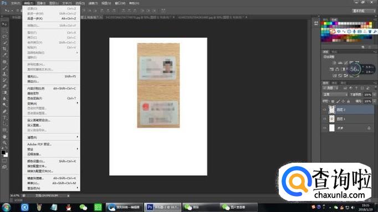Hide layer 2 with its eye icon
The width and height of the screenshot is (378, 212).
point(324,110)
